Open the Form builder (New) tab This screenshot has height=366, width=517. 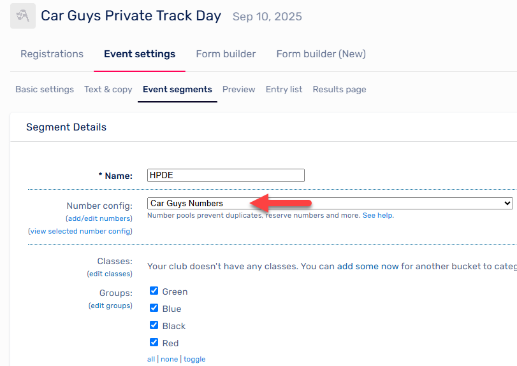(321, 54)
